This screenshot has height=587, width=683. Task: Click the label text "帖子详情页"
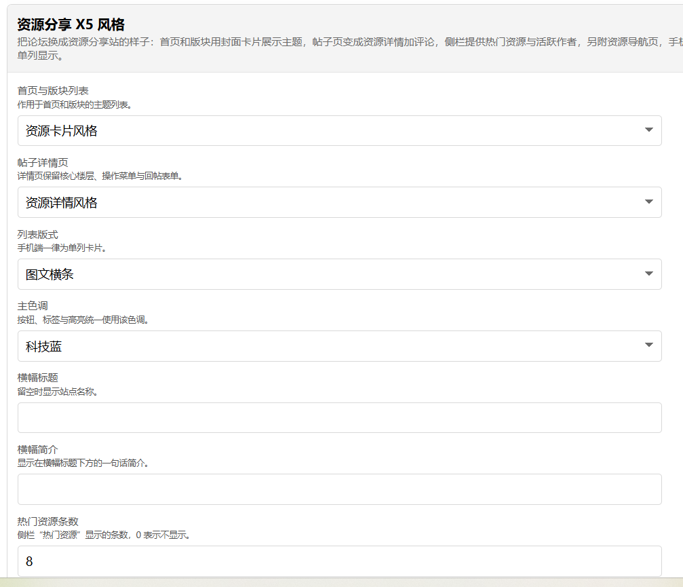coord(43,163)
